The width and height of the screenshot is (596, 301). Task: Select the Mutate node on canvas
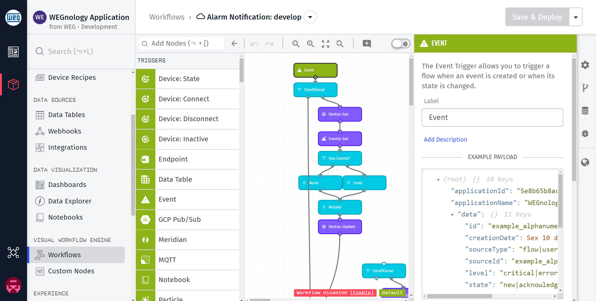coord(340,207)
